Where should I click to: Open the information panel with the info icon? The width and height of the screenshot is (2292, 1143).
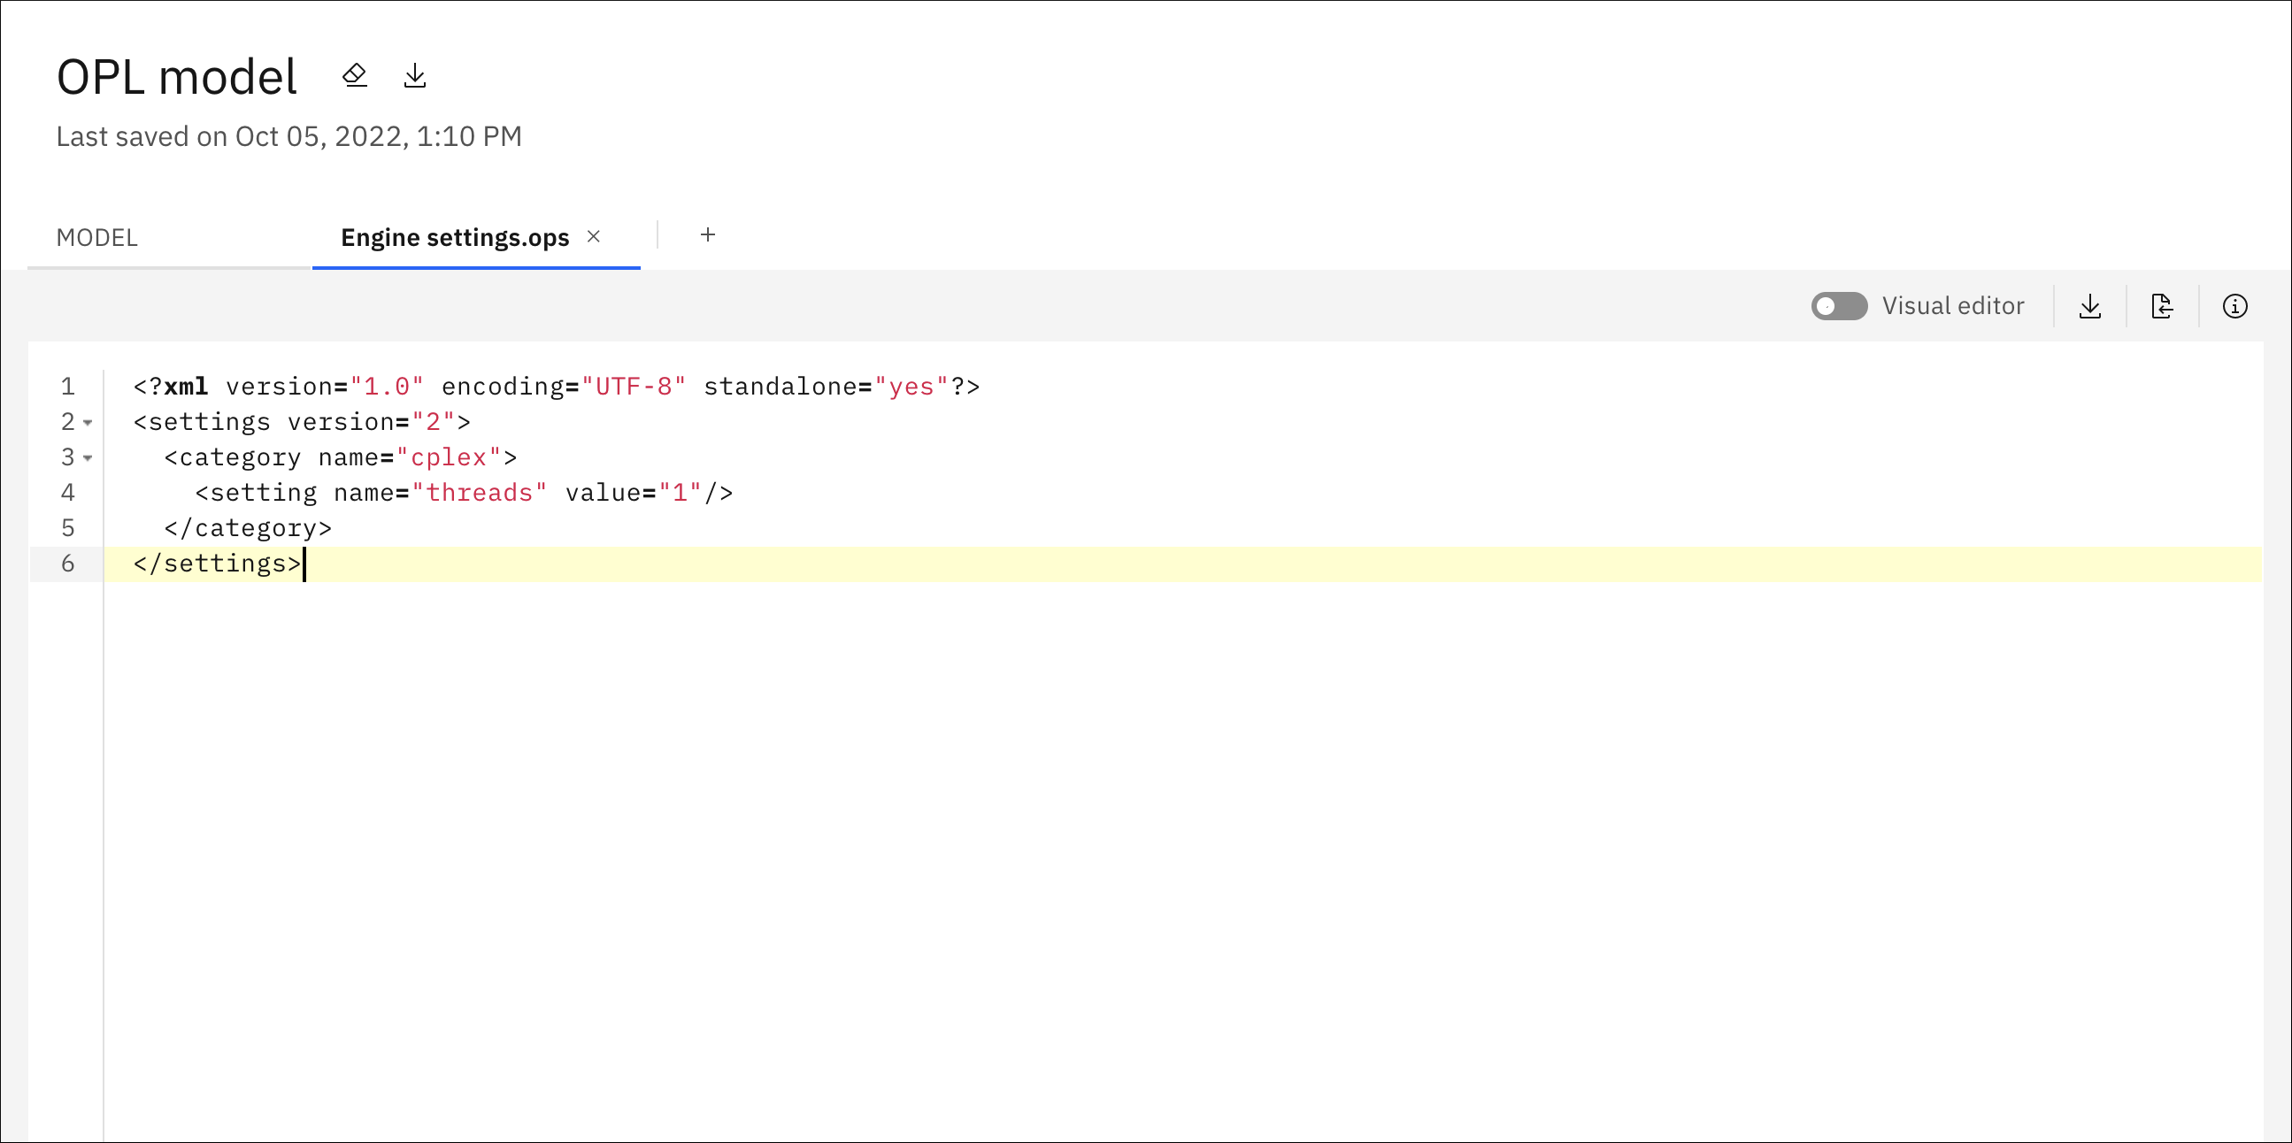tap(2235, 306)
